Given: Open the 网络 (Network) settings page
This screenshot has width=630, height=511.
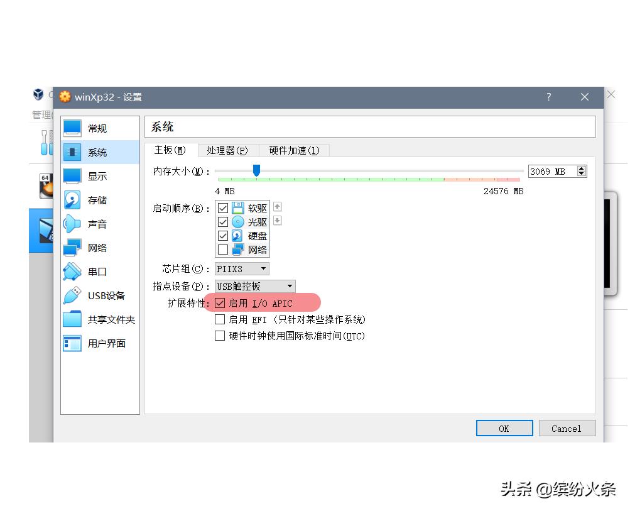Looking at the screenshot, I should pyautogui.click(x=97, y=248).
